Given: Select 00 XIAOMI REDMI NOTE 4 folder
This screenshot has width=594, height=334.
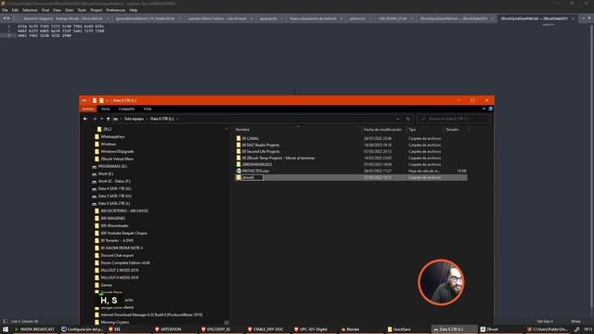Looking at the screenshot, I should (x=122, y=248).
